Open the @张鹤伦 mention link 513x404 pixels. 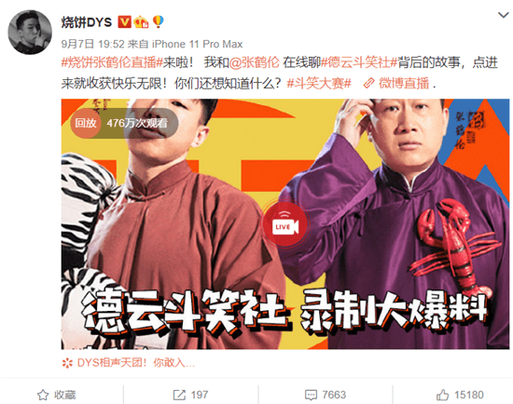click(x=255, y=62)
